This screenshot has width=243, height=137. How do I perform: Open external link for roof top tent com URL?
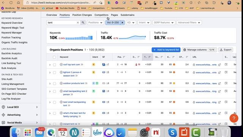tap(219, 65)
